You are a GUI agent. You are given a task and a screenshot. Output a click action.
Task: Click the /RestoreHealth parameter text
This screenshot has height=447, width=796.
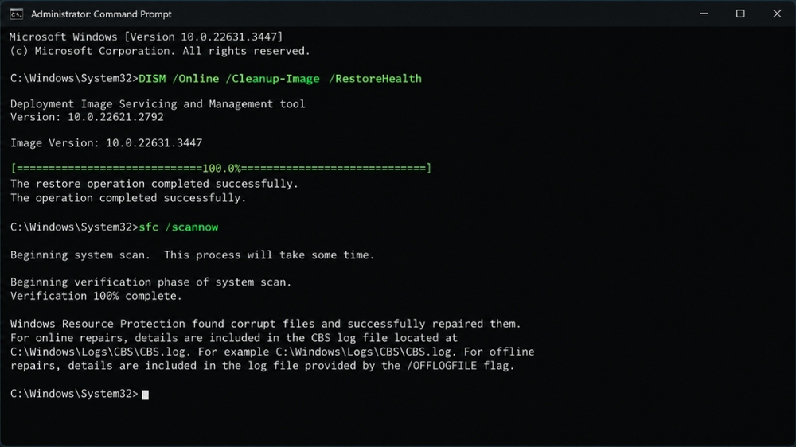pos(375,79)
